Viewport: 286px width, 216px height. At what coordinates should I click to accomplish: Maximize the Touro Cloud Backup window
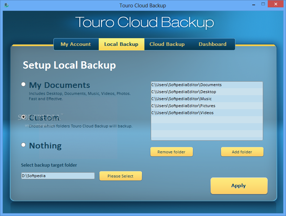pyautogui.click(x=263, y=4)
